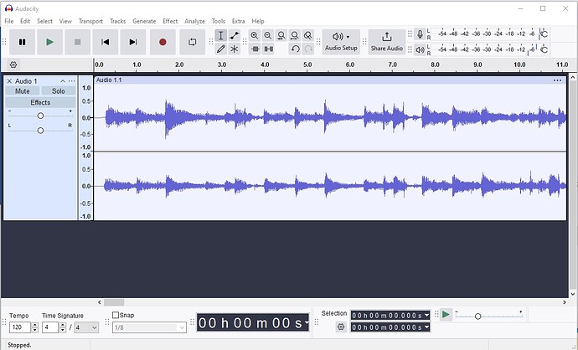Close the Audio 1 track
Viewport: 578px width, 350px height.
(9, 81)
